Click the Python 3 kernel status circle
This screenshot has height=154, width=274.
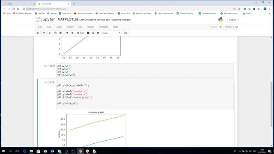pos(237,27)
